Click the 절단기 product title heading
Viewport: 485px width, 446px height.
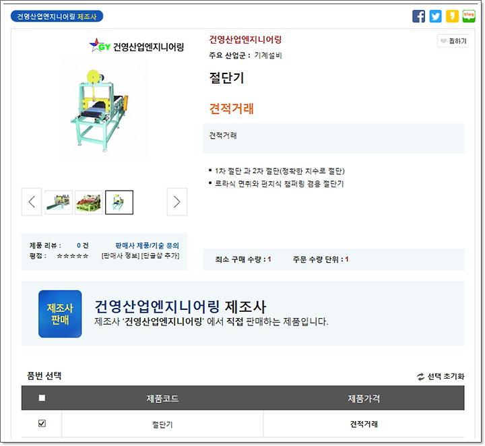(x=227, y=77)
